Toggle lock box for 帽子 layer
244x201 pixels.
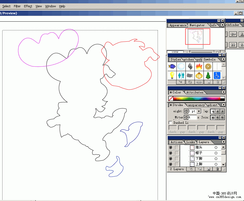click(177, 153)
